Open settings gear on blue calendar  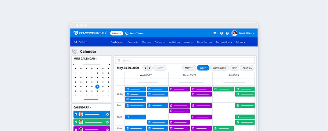point(107,114)
